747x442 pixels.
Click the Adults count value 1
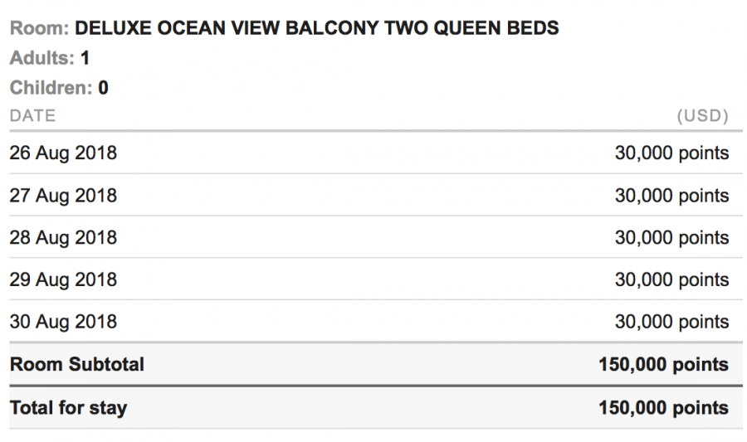coord(85,59)
